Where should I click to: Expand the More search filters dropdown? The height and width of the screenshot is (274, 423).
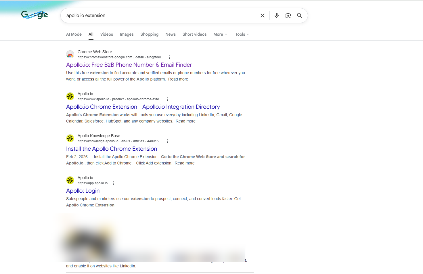coord(220,34)
